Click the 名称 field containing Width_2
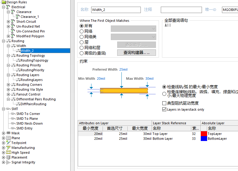This screenshot has width=238, height=171. point(116,10)
